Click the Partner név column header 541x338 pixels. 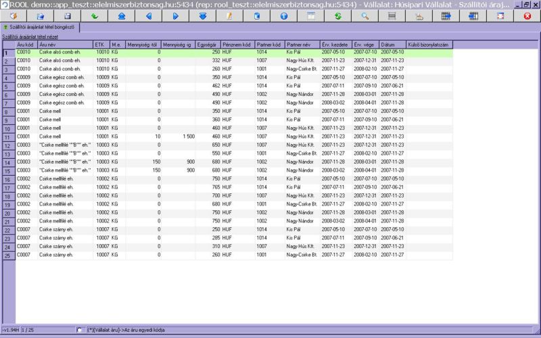click(x=302, y=44)
